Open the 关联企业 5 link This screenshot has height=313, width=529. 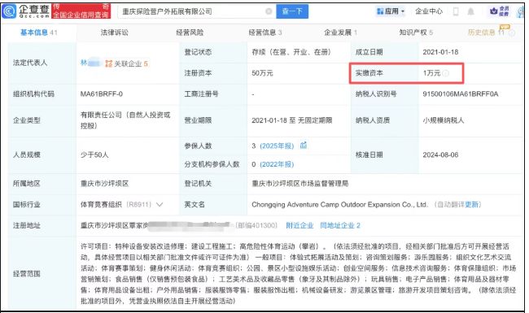tap(130, 63)
